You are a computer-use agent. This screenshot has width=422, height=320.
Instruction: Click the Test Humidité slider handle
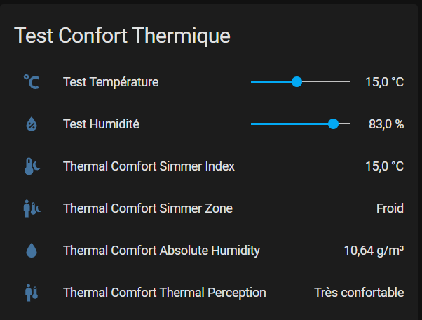click(333, 124)
